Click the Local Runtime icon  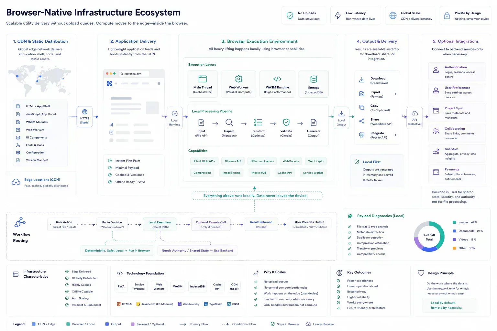click(x=175, y=113)
